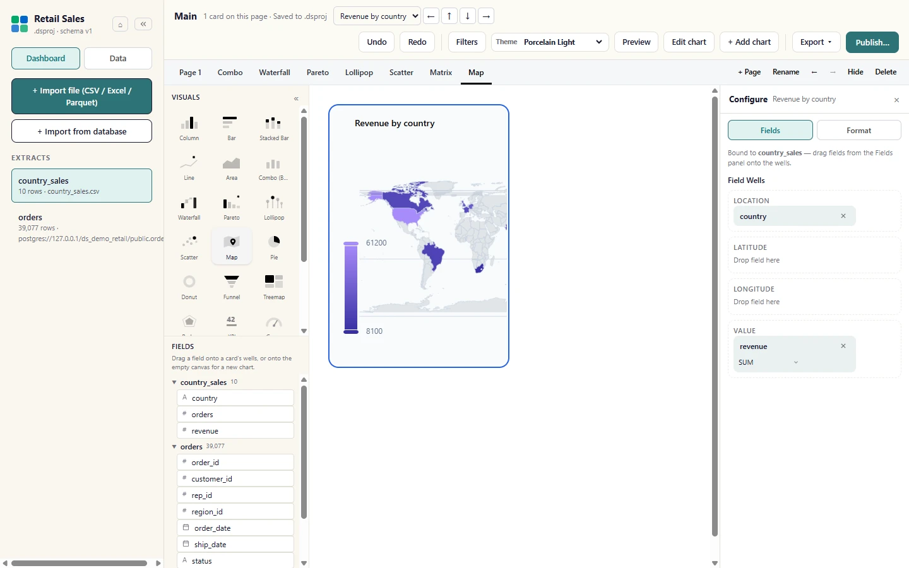
Task: Collapse the orders field group
Action: tap(174, 447)
